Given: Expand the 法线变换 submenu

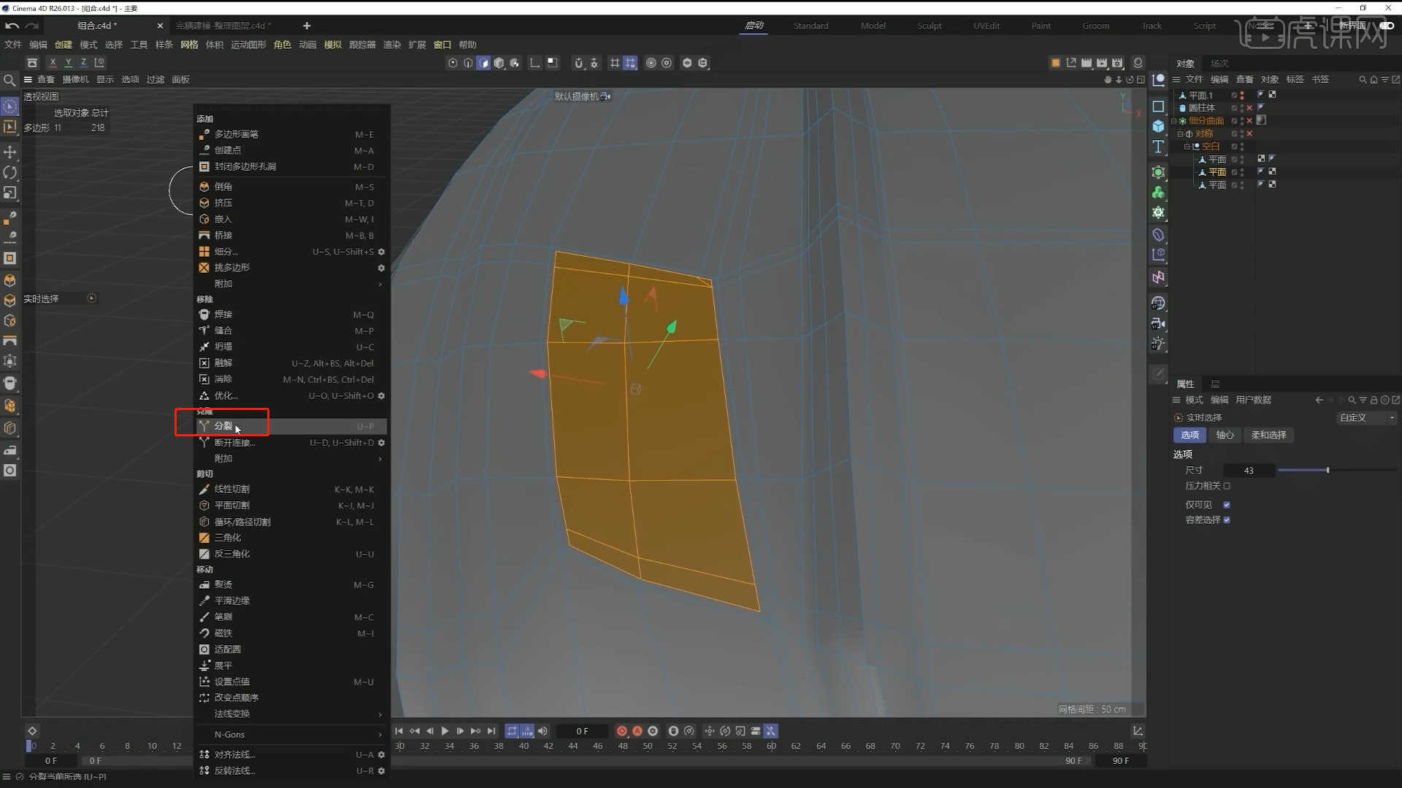Looking at the screenshot, I should (291, 714).
